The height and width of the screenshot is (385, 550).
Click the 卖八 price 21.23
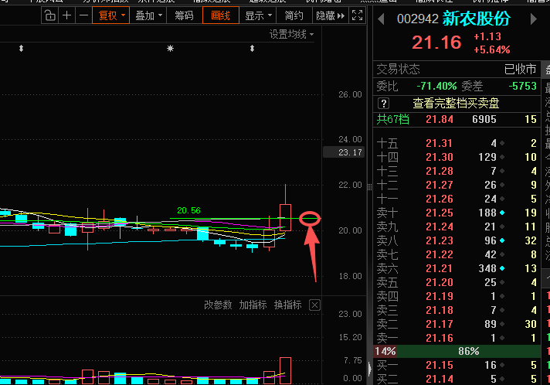click(440, 240)
